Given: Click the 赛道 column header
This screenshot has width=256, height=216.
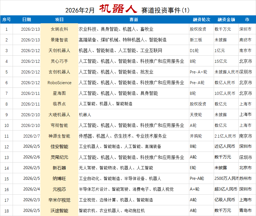Looking at the screenshot, I should (134, 19).
